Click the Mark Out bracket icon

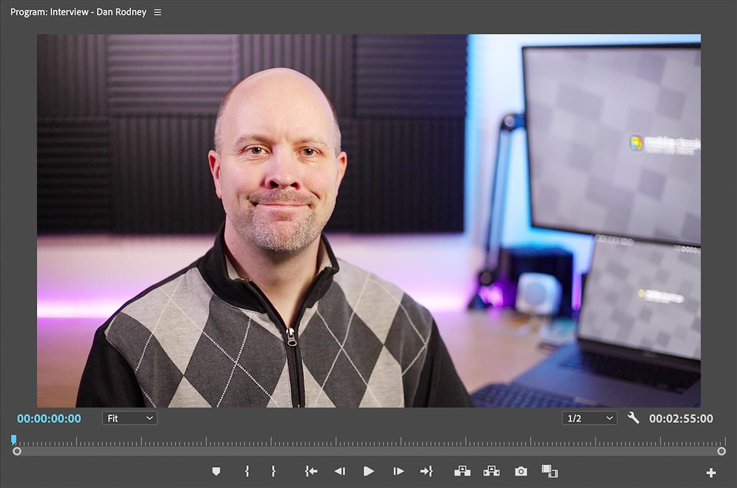(273, 471)
